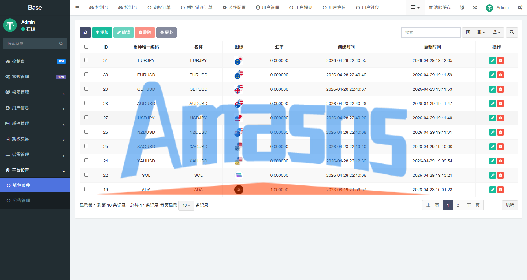527x280 pixels.
Task: Click the fullscreen expand icon
Action: pyautogui.click(x=475, y=8)
